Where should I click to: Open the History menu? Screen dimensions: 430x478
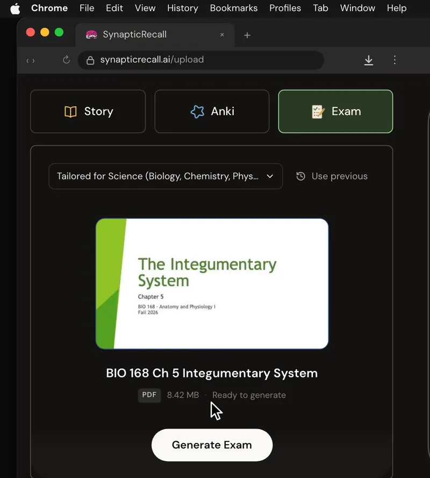click(183, 8)
